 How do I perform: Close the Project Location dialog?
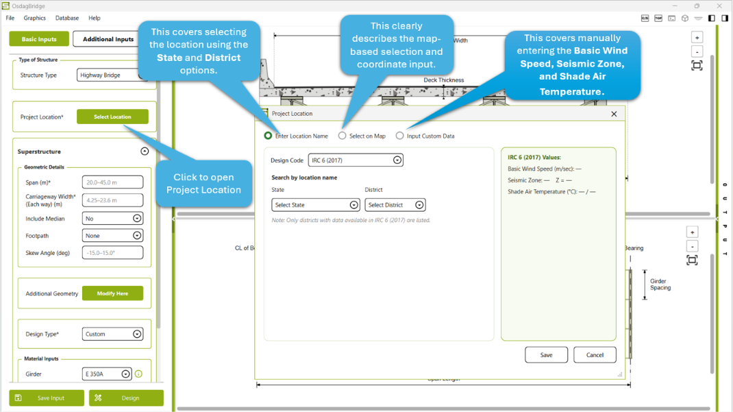614,114
